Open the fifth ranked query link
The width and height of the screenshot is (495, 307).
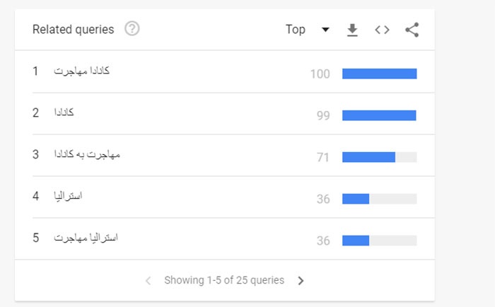click(x=86, y=238)
